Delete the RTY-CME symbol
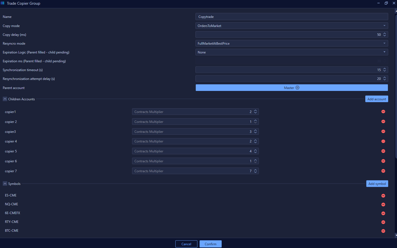 pyautogui.click(x=383, y=222)
